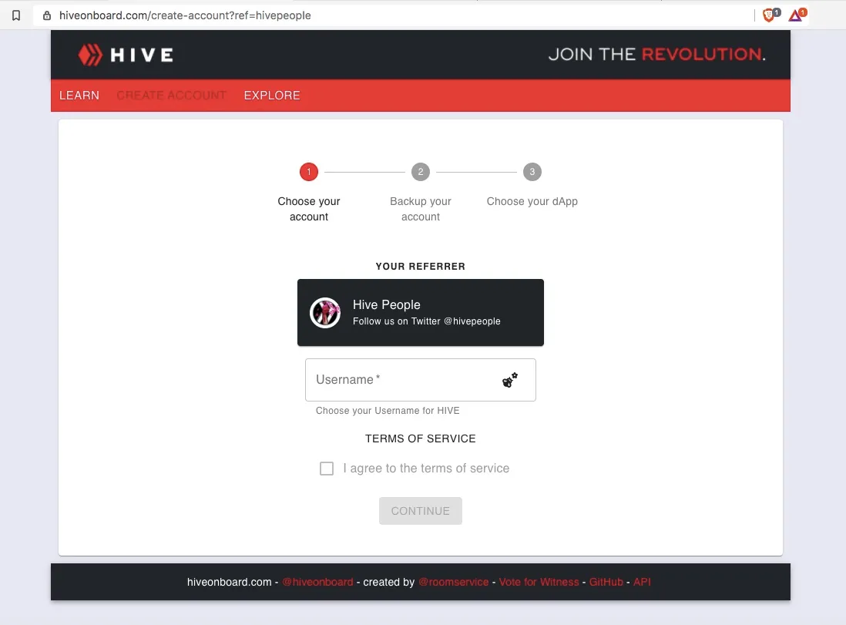Click the 'Choose your account' step label
The height and width of the screenshot is (625, 846).
point(309,209)
